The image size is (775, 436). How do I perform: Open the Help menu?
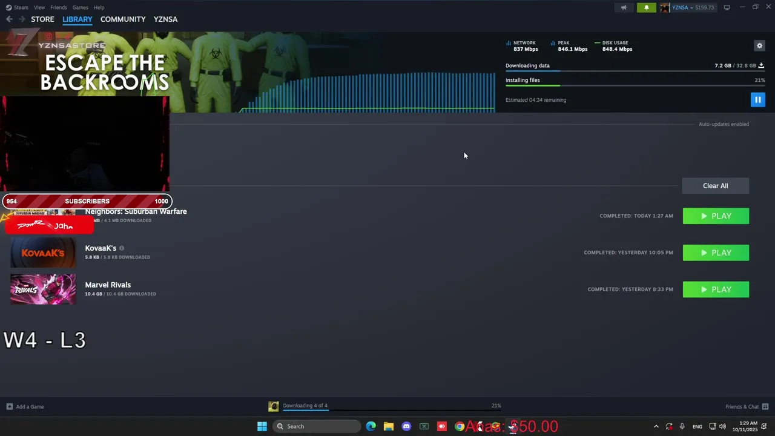(x=99, y=7)
